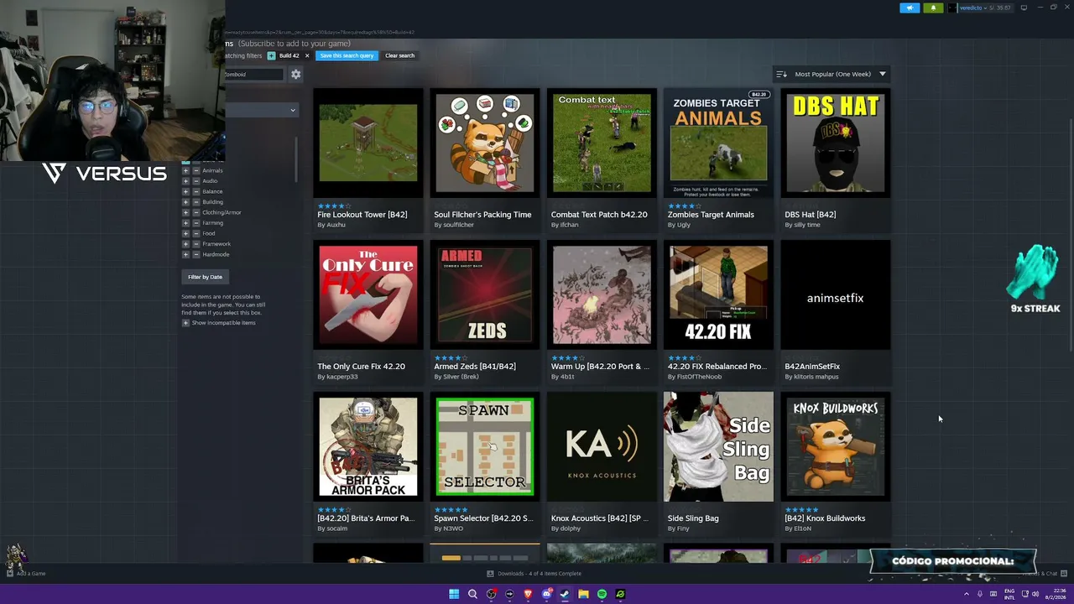This screenshot has width=1074, height=604.
Task: Include the Hardmode tag with plus
Action: (x=185, y=254)
